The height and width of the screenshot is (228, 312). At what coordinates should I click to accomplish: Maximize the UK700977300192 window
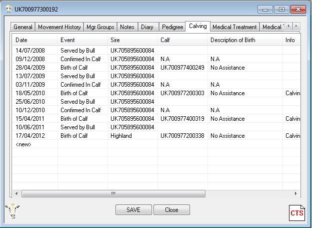pyautogui.click(x=281, y=10)
